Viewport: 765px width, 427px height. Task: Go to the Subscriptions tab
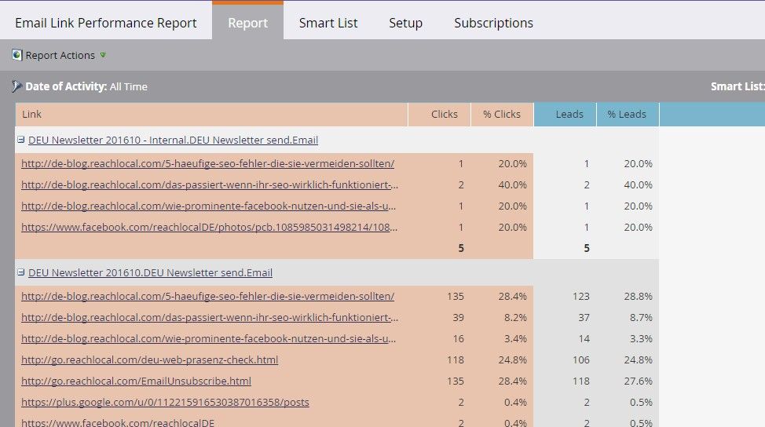(493, 23)
